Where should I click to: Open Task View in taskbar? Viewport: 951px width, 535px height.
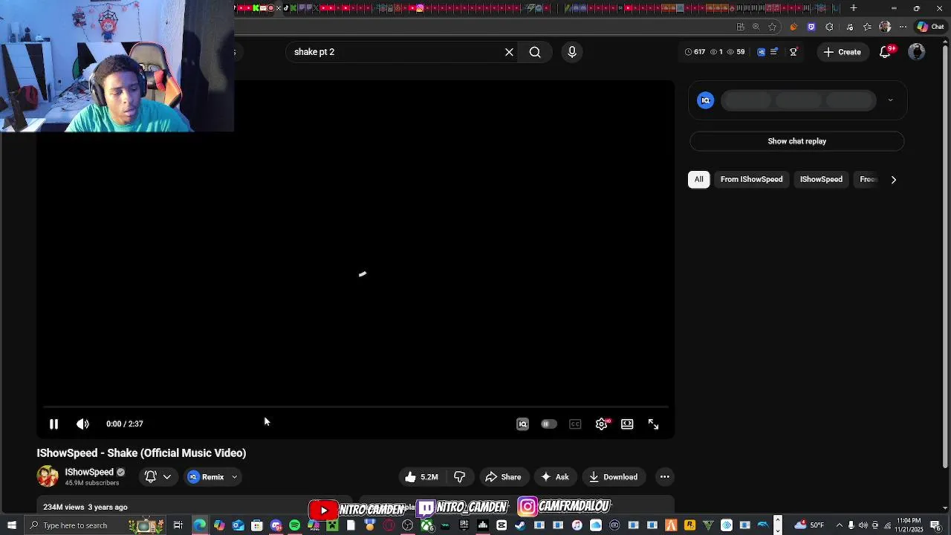[178, 525]
